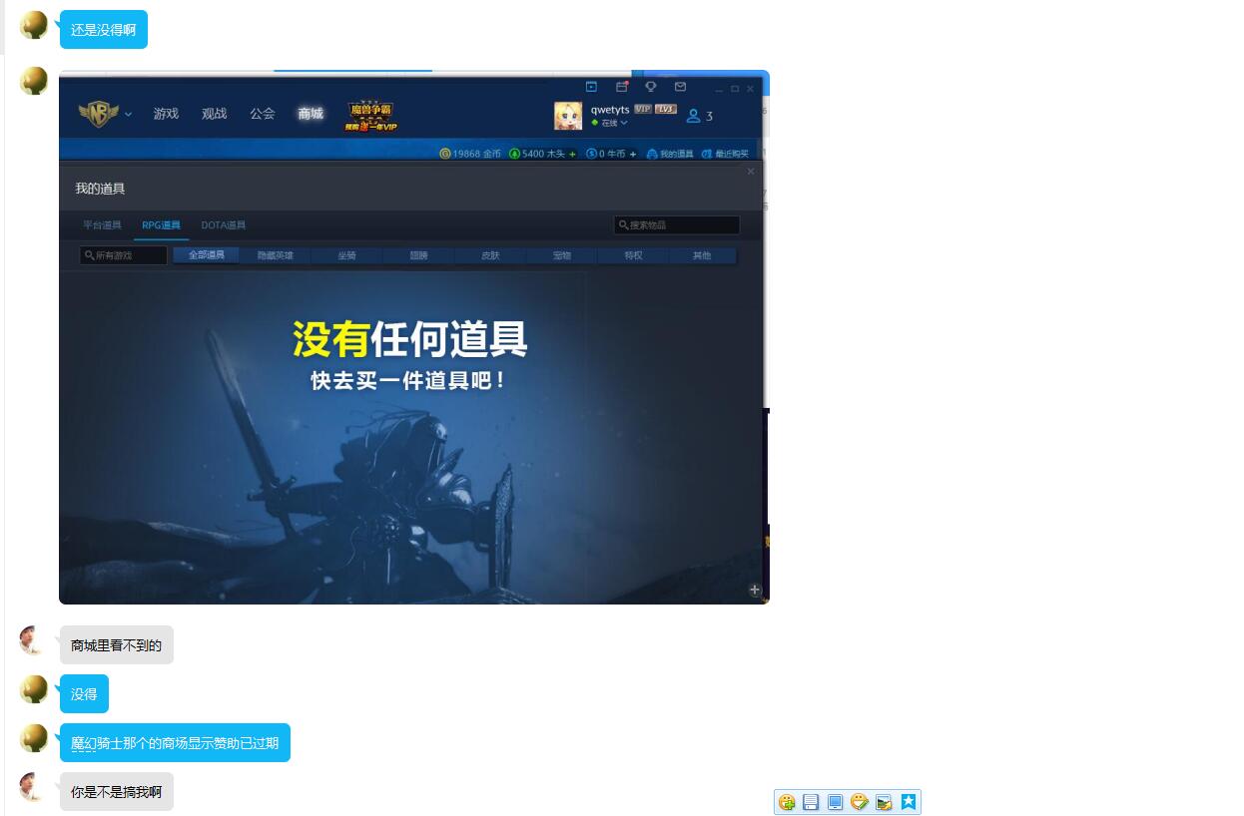Viewport: 1244px width, 816px height.
Task: Close the 我的道具 panel with the X
Action: coord(751,172)
